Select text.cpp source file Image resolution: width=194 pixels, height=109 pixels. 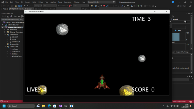(x=15, y=54)
